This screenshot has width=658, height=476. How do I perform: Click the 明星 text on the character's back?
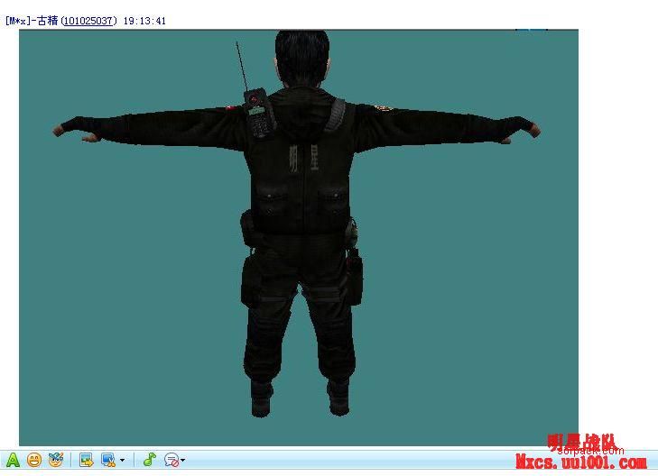click(x=297, y=164)
